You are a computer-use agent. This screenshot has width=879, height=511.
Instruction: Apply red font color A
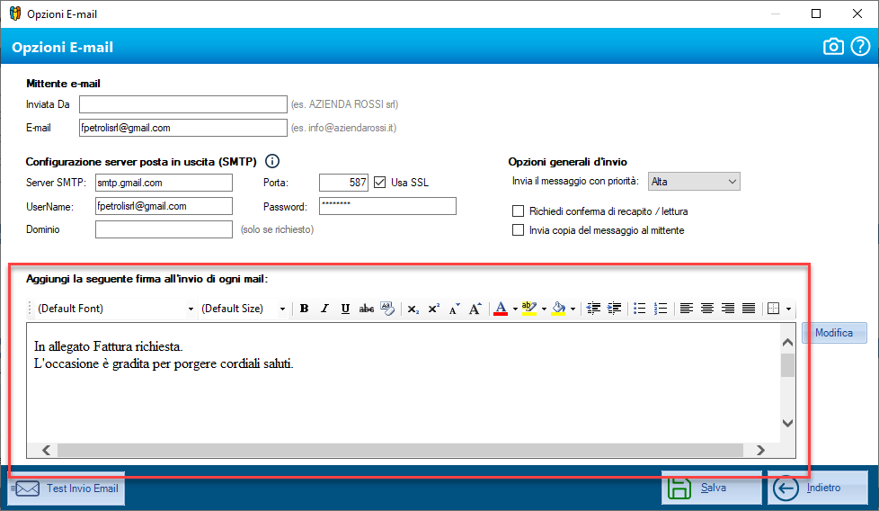(x=501, y=309)
